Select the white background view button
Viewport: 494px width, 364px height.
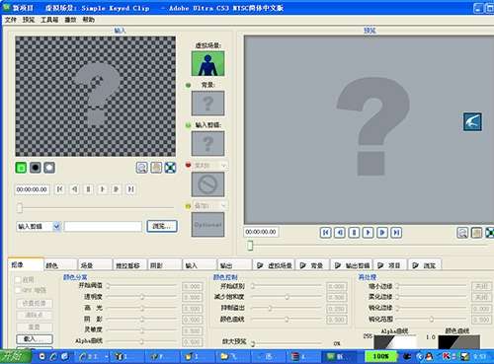(49, 168)
